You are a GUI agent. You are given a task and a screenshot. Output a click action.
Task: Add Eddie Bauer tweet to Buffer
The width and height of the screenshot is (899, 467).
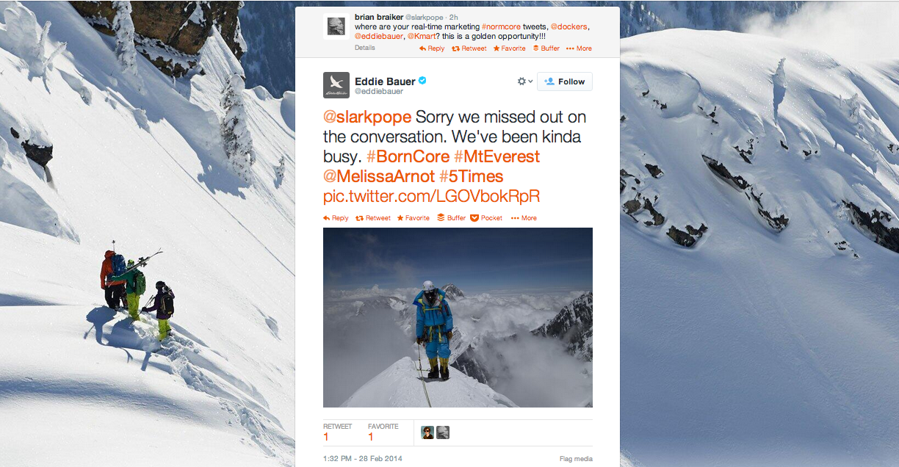pos(451,218)
